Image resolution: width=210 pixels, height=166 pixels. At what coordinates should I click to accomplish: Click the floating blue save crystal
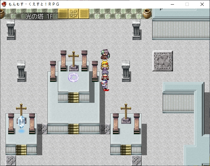tap(22, 122)
